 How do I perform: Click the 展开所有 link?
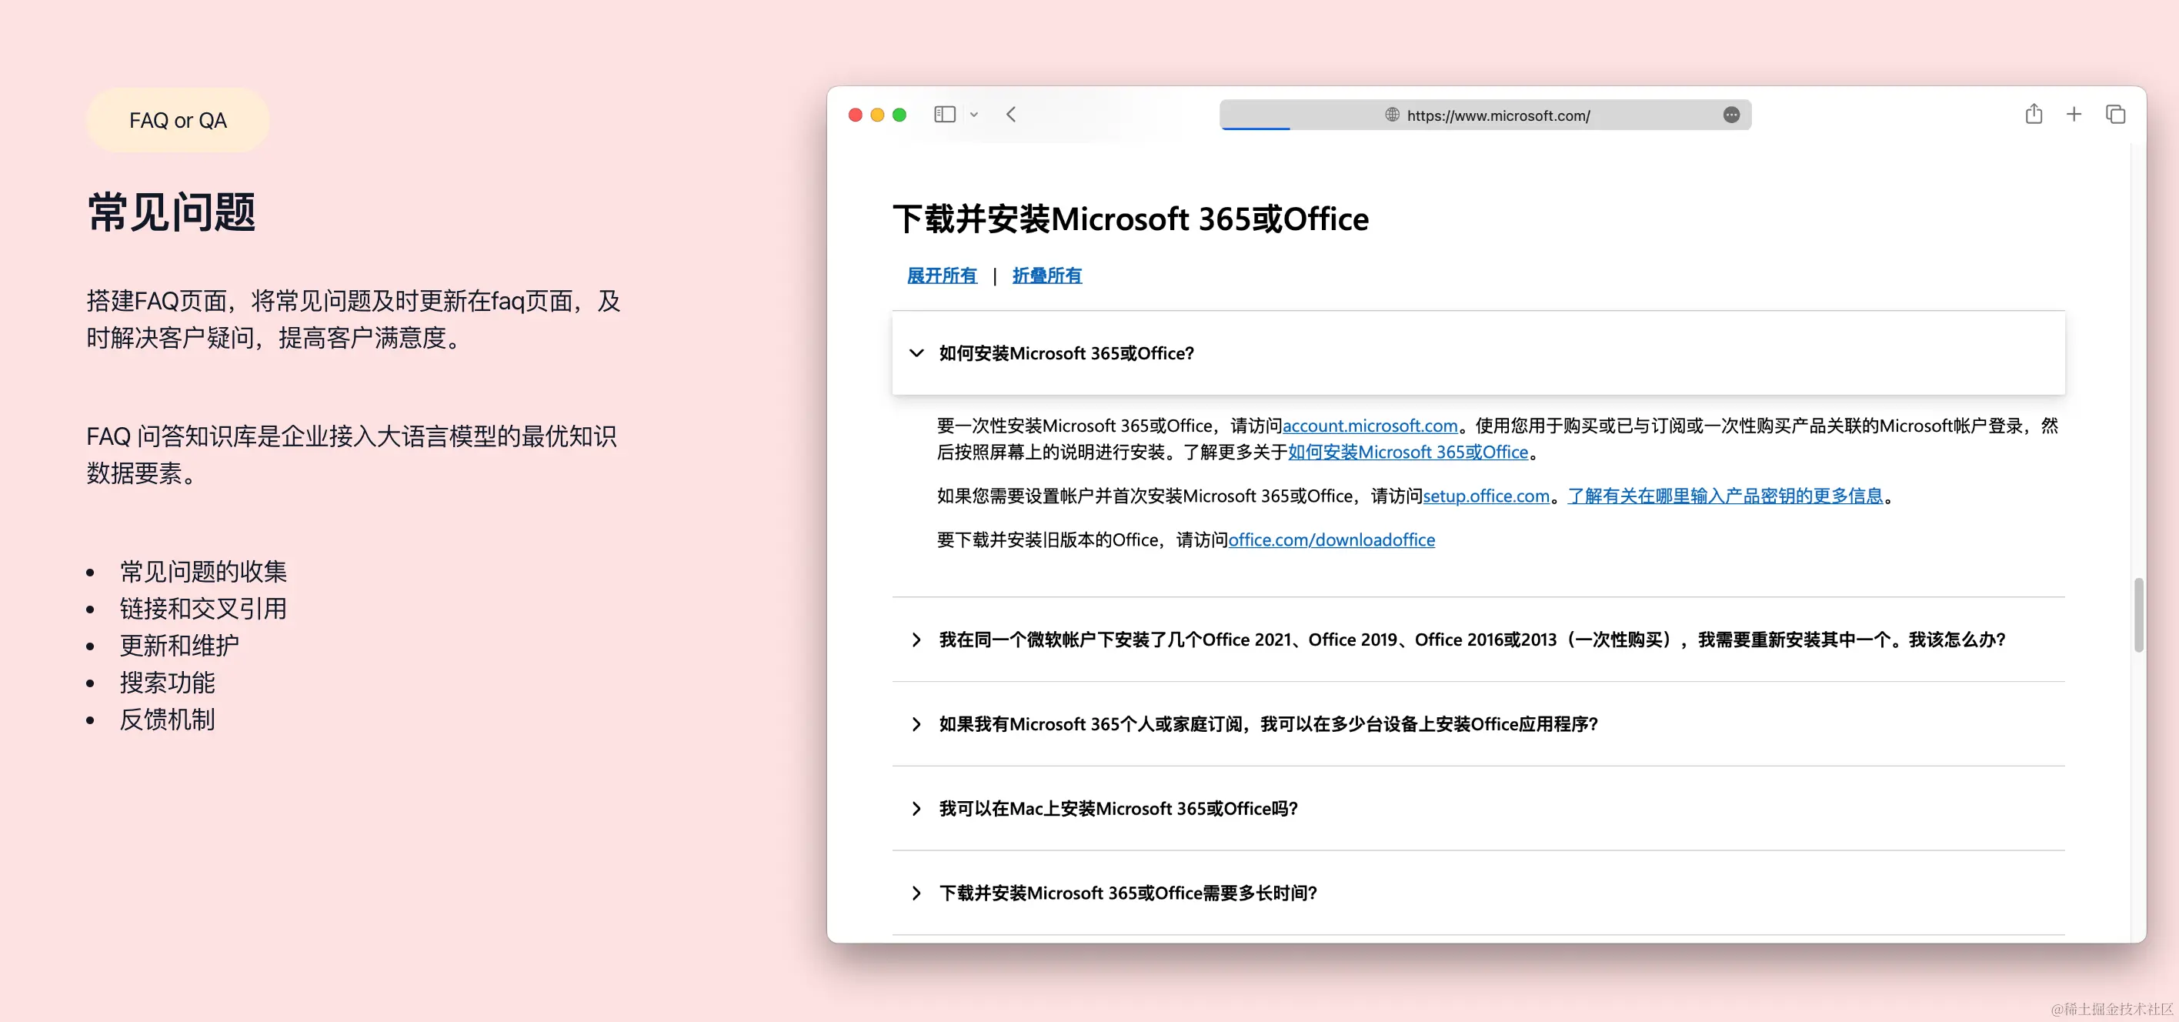coord(942,276)
